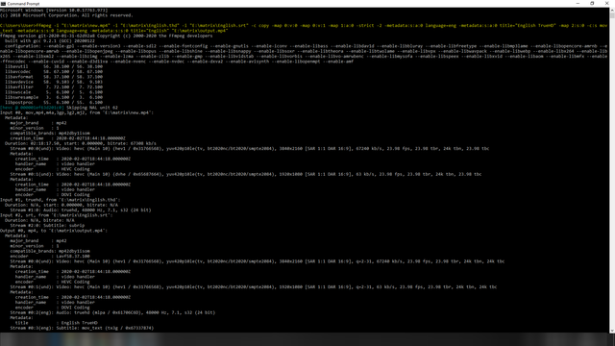Click the 'libavcodec' version row
This screenshot has height=346, width=615.
pos(54,72)
